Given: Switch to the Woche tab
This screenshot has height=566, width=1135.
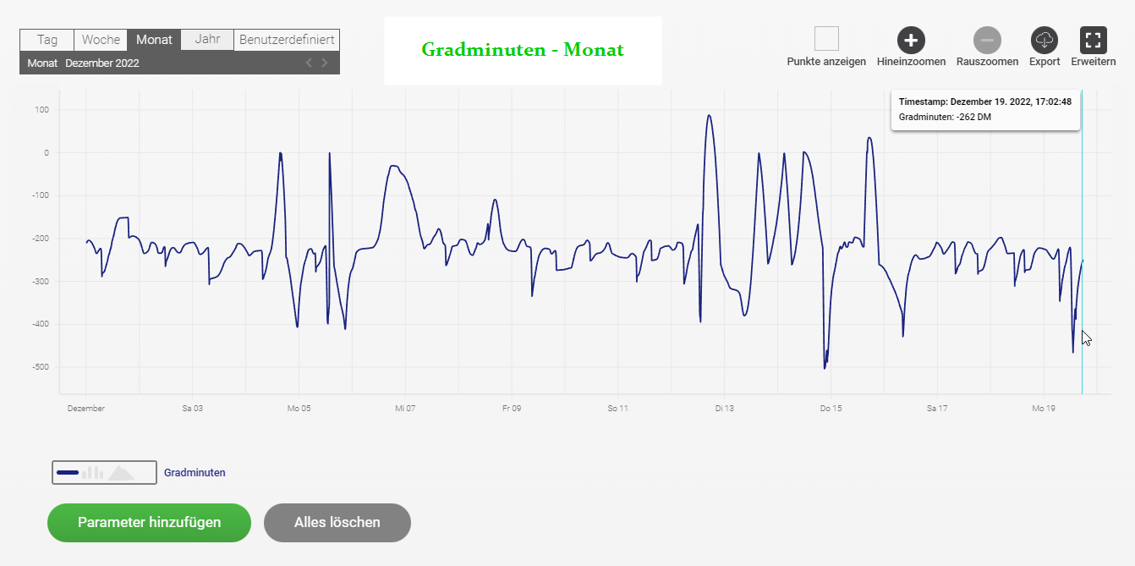Looking at the screenshot, I should click(x=101, y=40).
